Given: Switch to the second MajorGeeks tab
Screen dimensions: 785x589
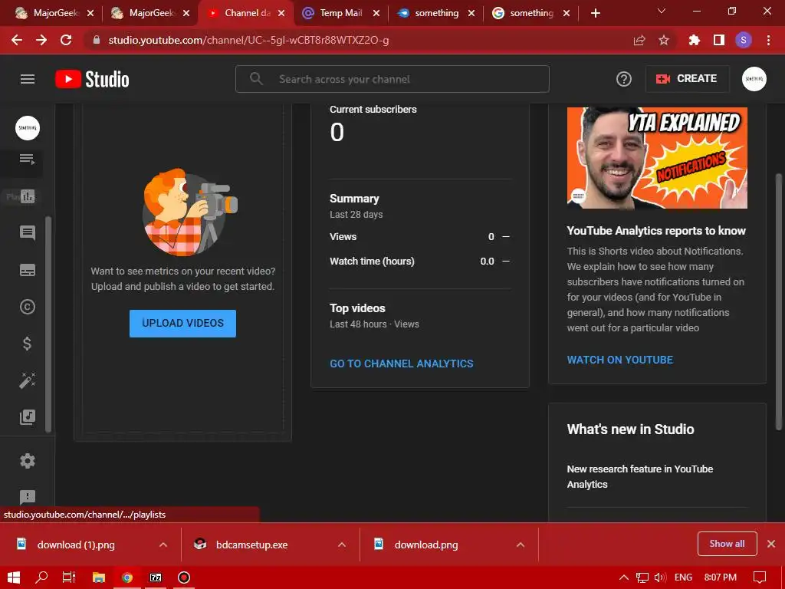Looking at the screenshot, I should [150, 13].
